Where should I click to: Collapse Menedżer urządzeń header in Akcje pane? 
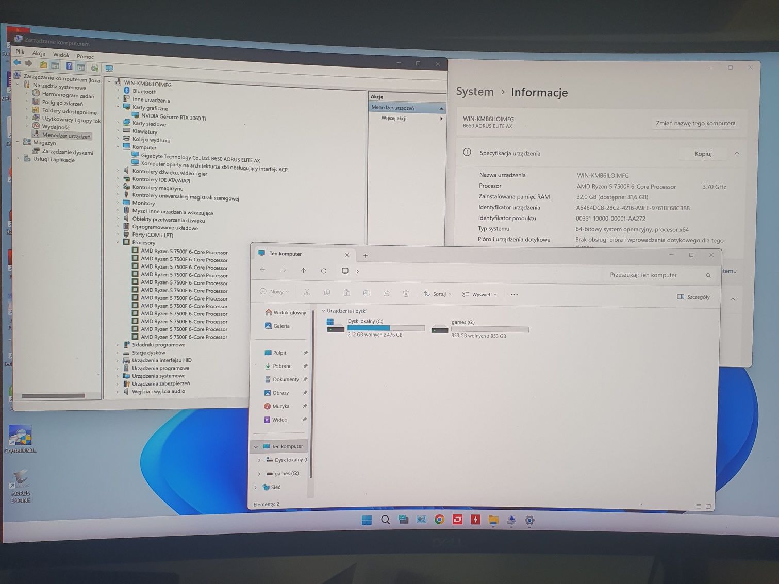click(441, 109)
